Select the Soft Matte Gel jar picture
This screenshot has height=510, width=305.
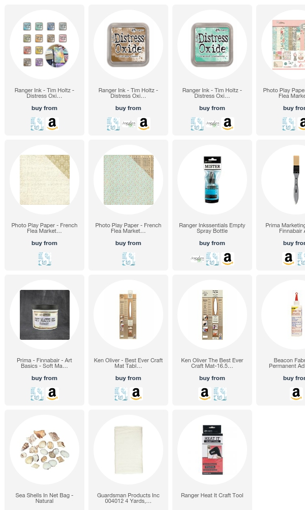[x=44, y=314]
